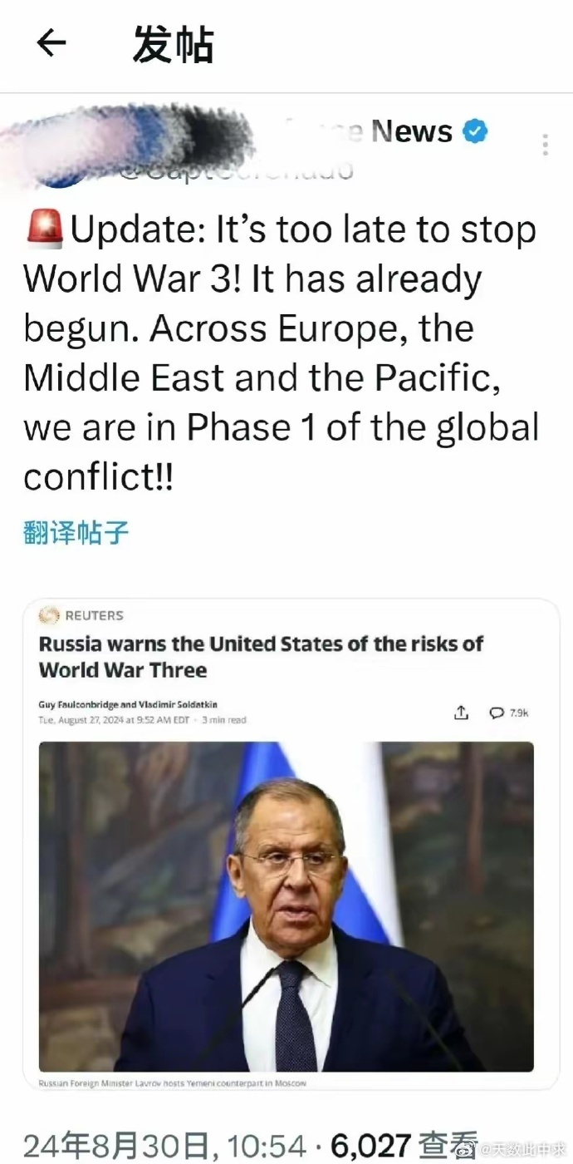Tap the post text about Phase 1

281,353
